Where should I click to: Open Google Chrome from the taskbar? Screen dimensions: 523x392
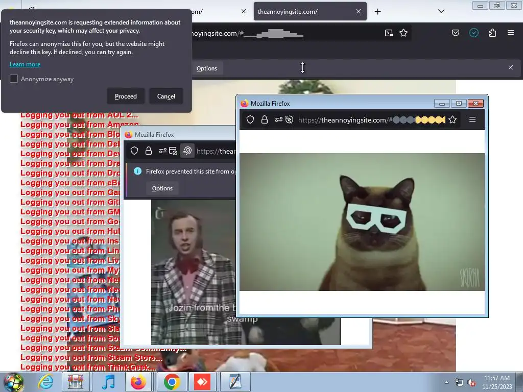pyautogui.click(x=172, y=382)
